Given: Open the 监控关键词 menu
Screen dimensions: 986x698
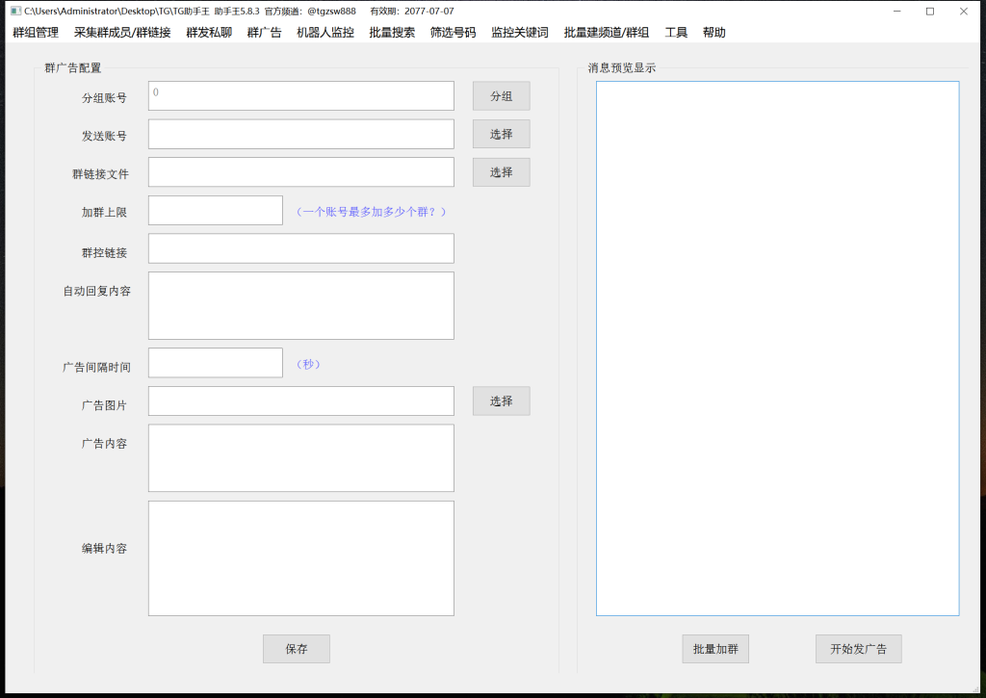Looking at the screenshot, I should (519, 33).
